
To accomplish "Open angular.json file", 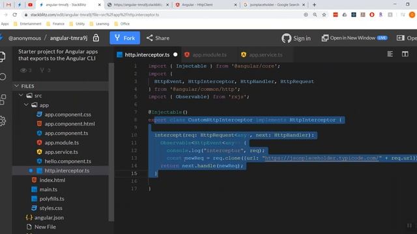I will tap(49, 217).
